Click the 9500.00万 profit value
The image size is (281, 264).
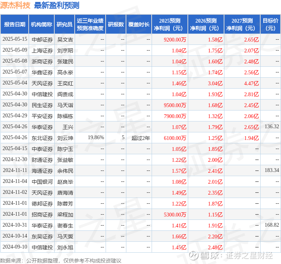click(x=175, y=105)
